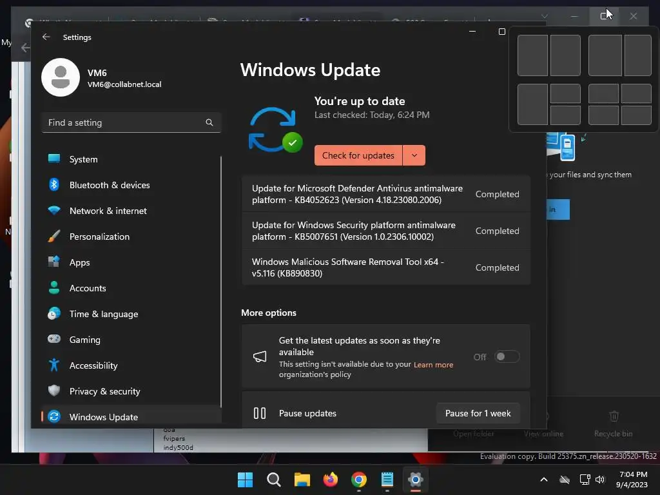Launch Google Chrome from taskbar
Screen dimensions: 660x495
(x=358, y=480)
